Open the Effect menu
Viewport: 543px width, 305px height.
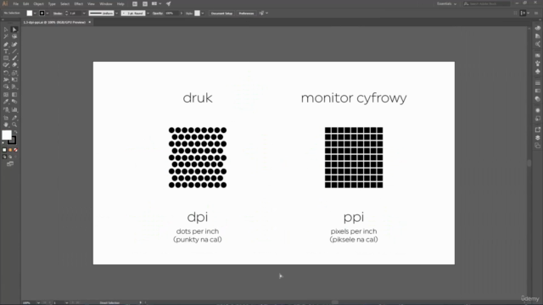pyautogui.click(x=79, y=3)
